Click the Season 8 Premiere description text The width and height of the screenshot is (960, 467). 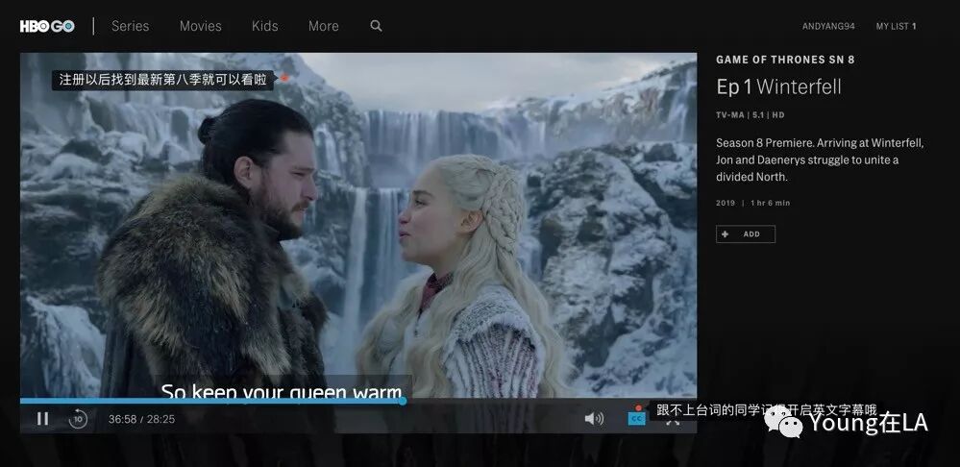coord(820,160)
